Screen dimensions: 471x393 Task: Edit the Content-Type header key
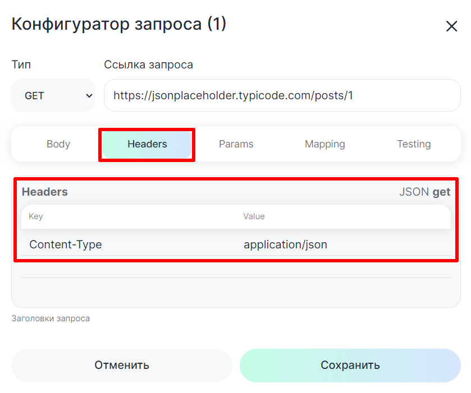(x=66, y=244)
